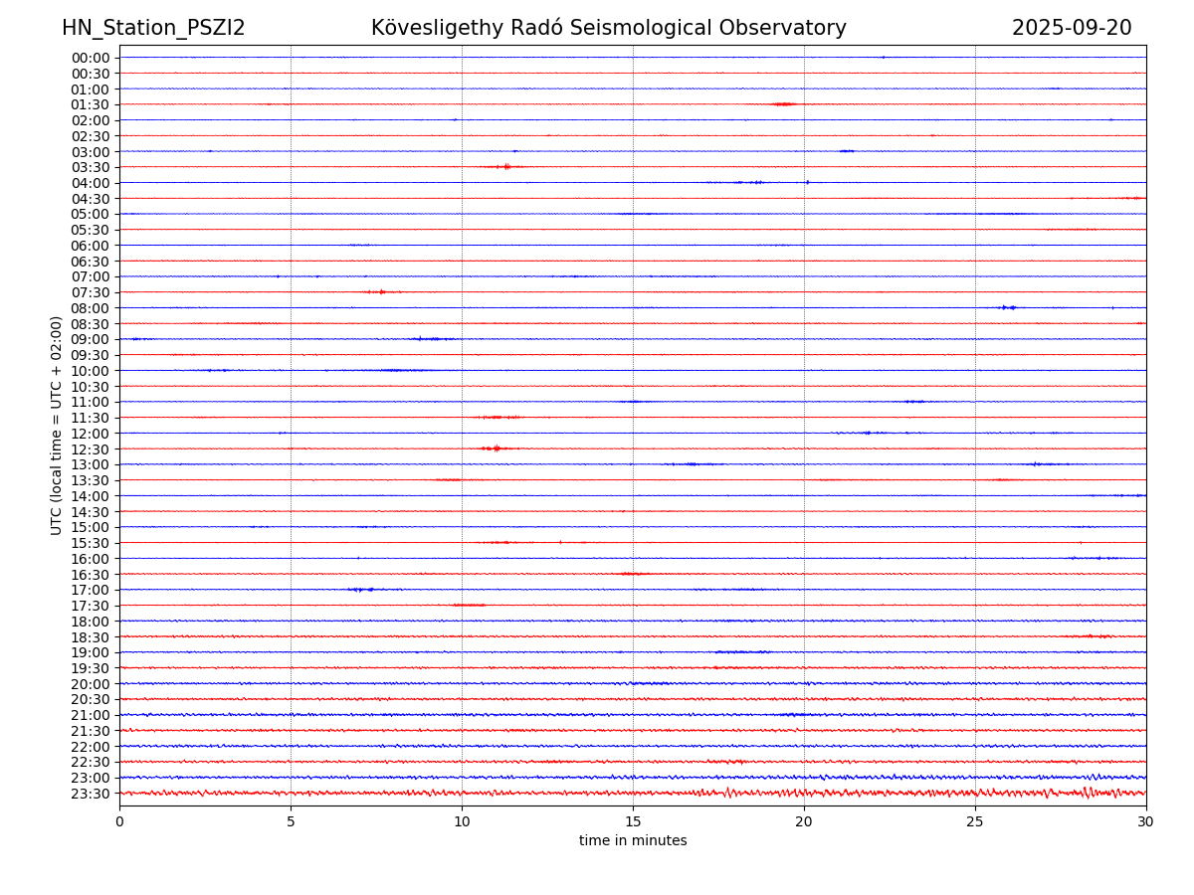Click the UTC local time y-axis label

pyautogui.click(x=57, y=425)
